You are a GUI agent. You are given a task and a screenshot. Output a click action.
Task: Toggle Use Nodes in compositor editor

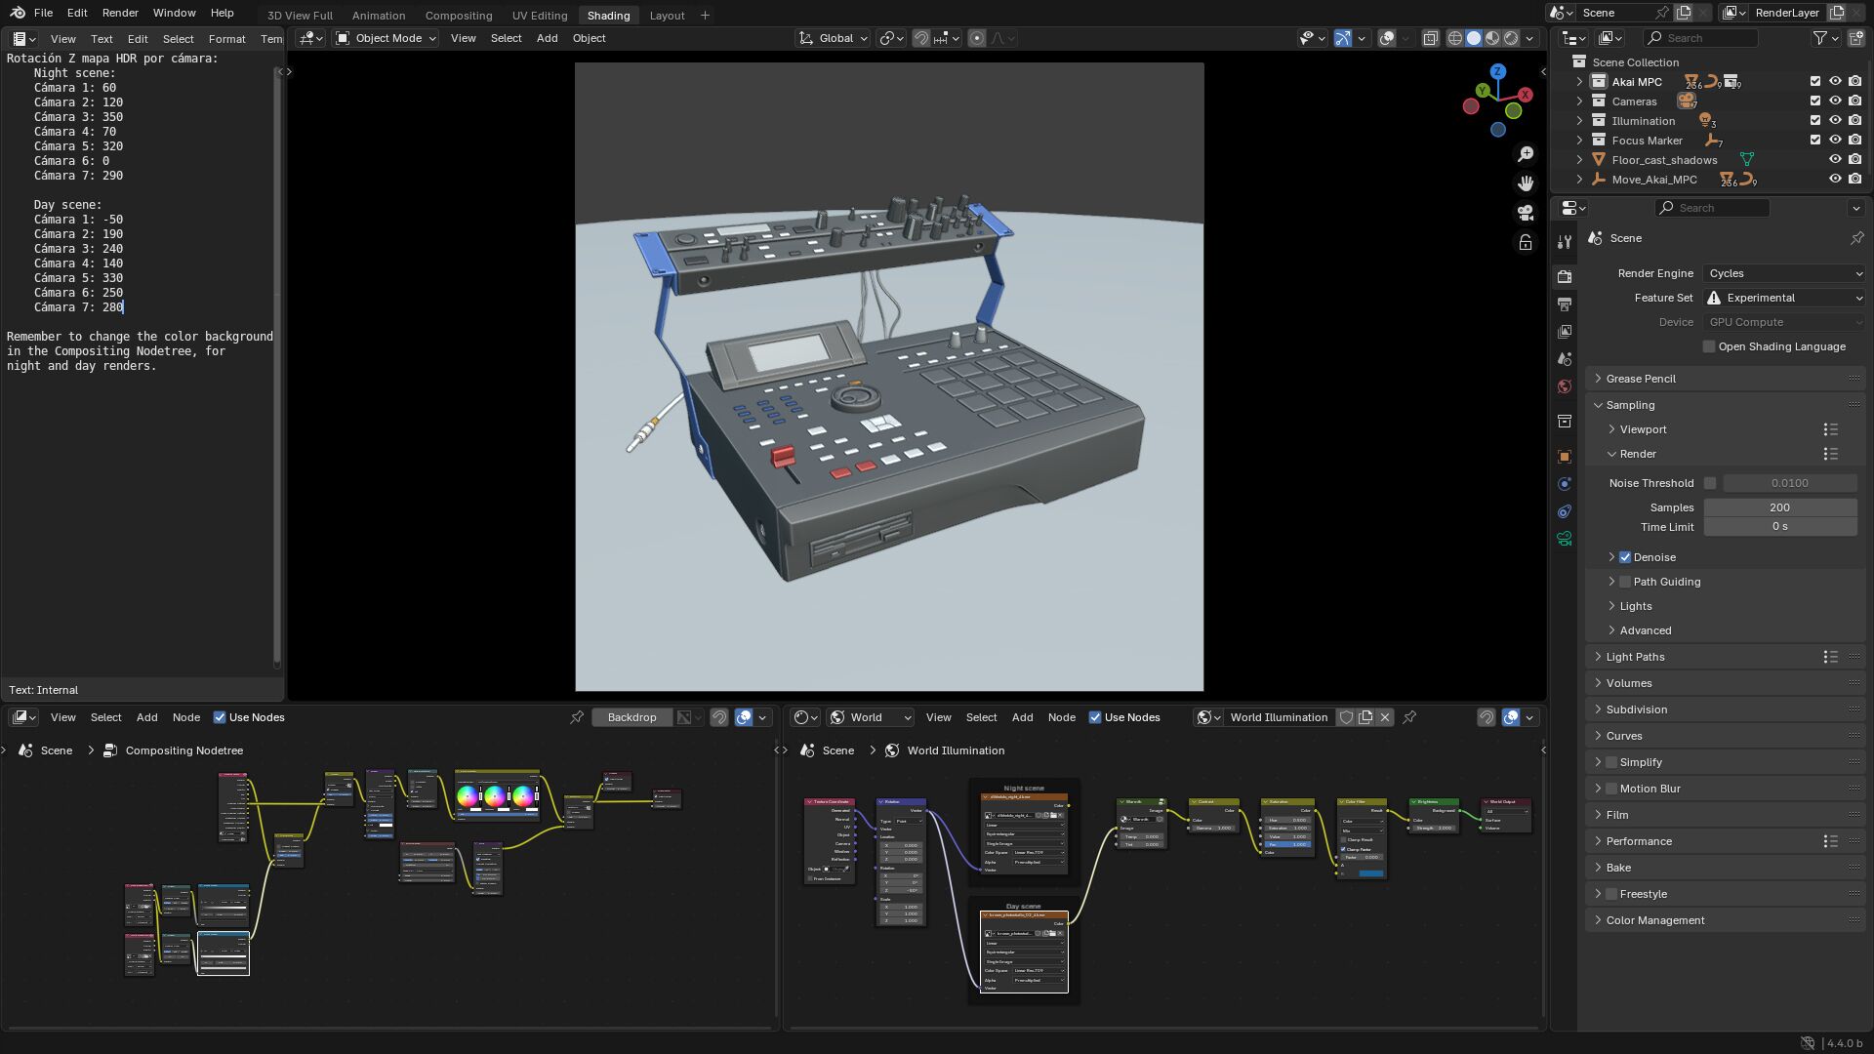coord(220,717)
